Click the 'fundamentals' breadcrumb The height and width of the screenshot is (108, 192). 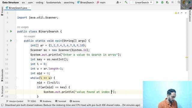[53, 2]
